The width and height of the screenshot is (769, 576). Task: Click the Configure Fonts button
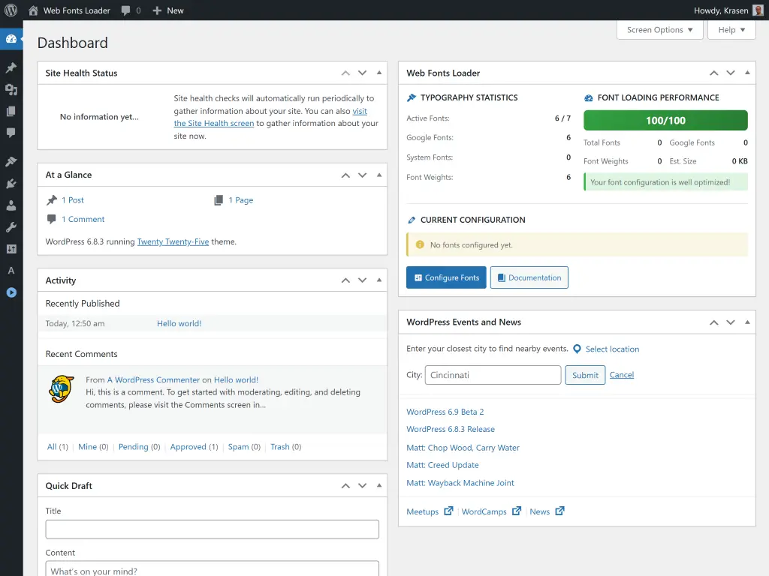pyautogui.click(x=446, y=277)
